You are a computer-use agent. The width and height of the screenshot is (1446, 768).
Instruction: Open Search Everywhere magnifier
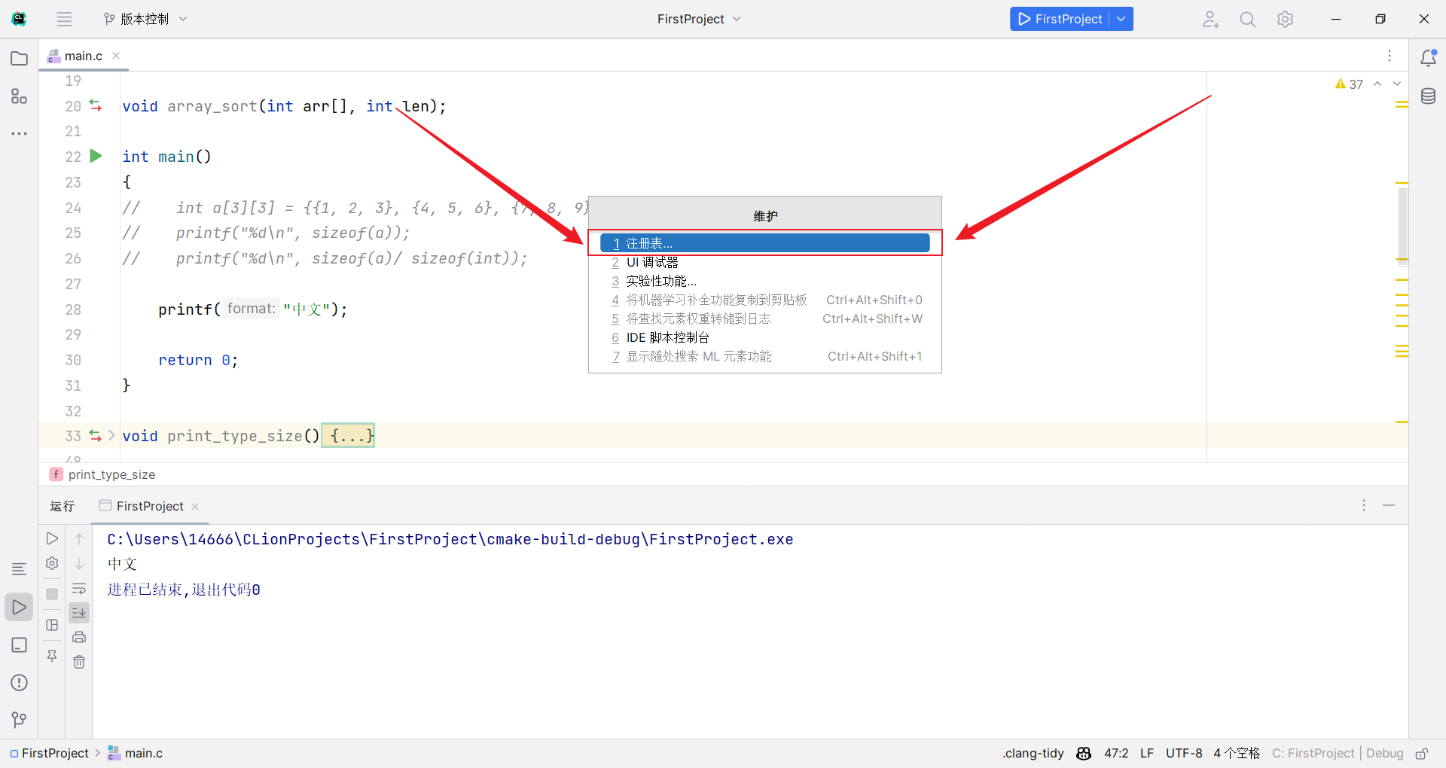(1247, 19)
